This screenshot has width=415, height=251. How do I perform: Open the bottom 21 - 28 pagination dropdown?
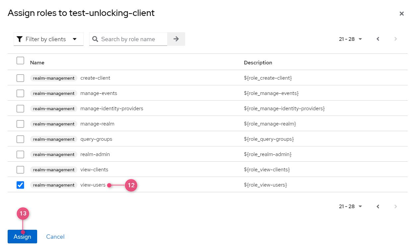point(350,207)
